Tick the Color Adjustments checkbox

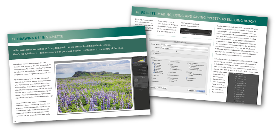point(171,69)
